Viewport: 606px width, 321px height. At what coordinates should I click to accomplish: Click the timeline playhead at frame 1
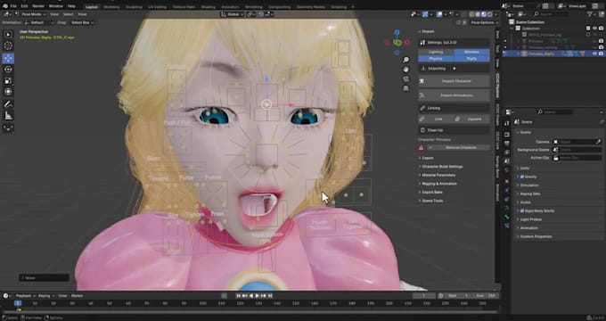click(18, 303)
